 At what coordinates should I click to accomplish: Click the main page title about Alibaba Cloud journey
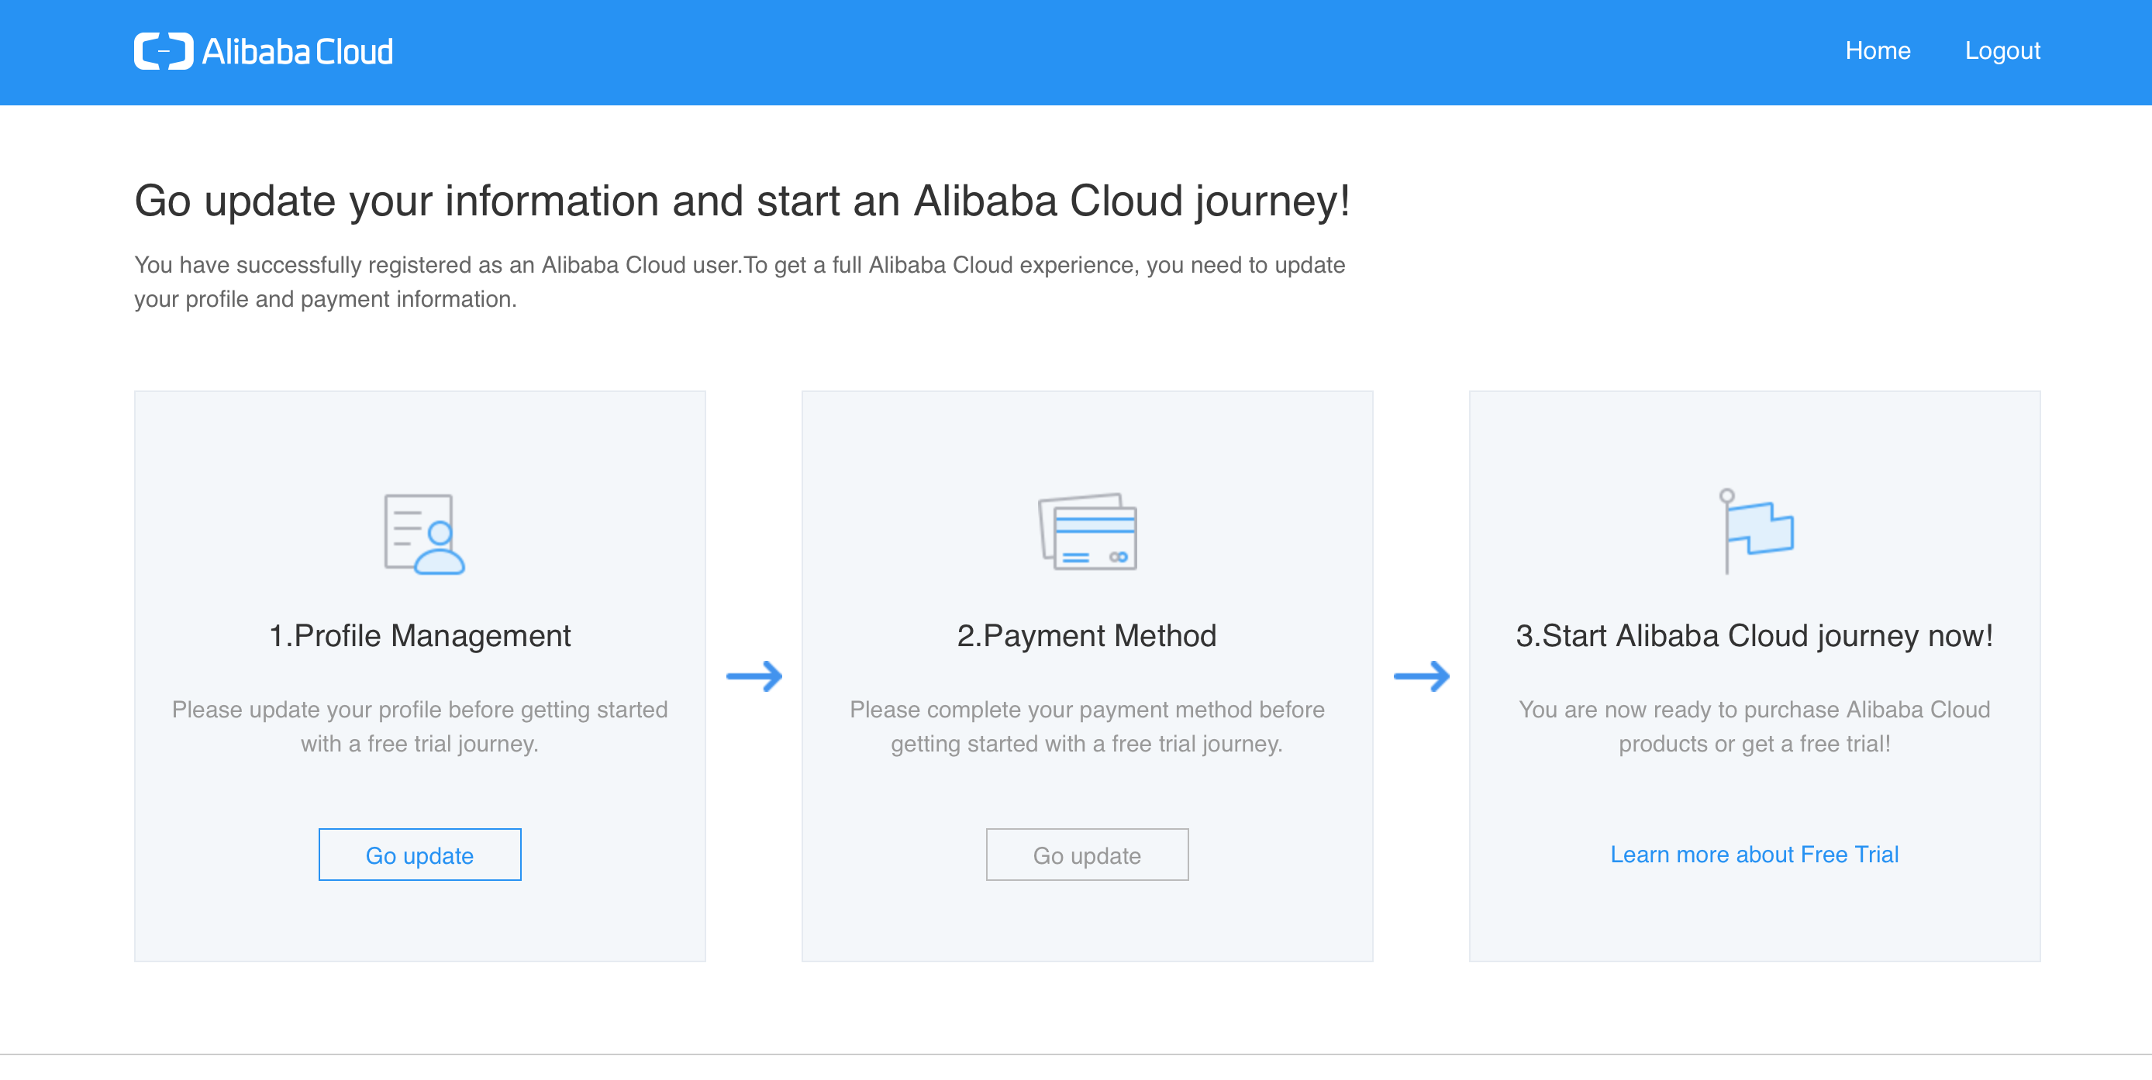pos(742,201)
